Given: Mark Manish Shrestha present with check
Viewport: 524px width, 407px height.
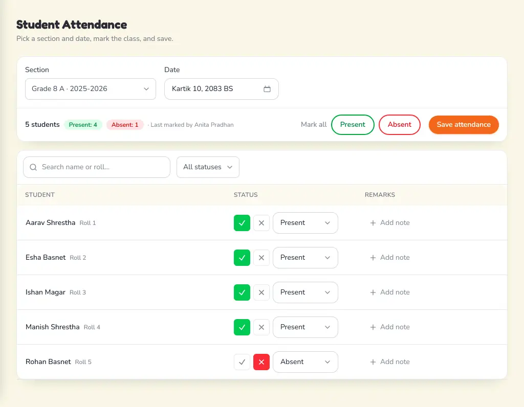Looking at the screenshot, I should [242, 327].
